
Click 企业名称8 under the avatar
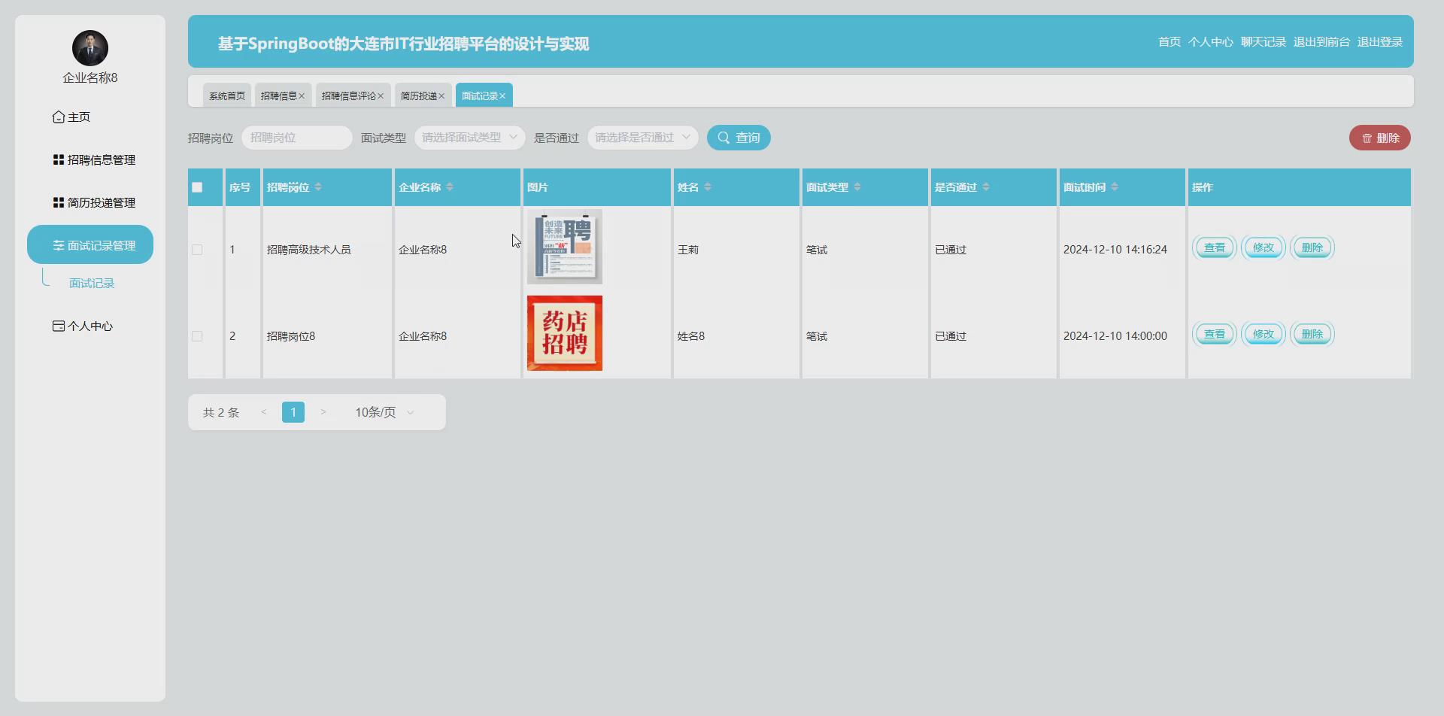tap(90, 77)
